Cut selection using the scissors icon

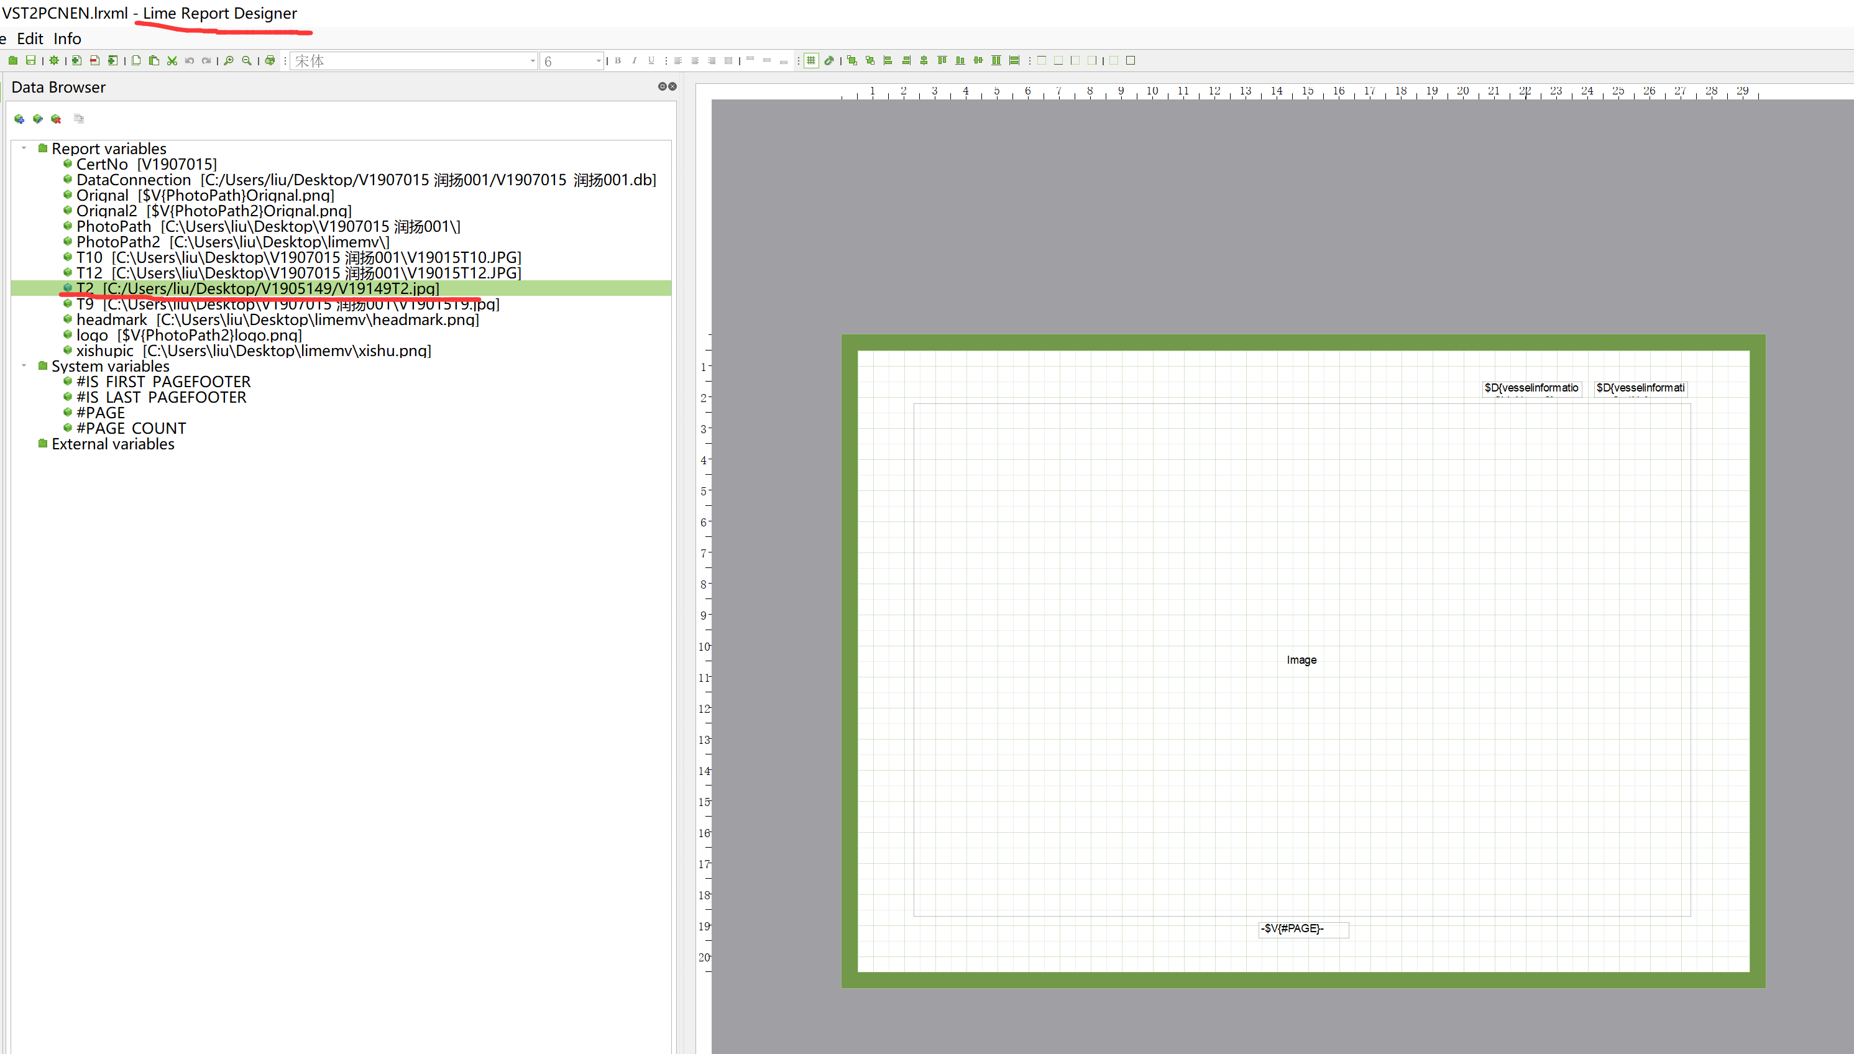pos(172,61)
